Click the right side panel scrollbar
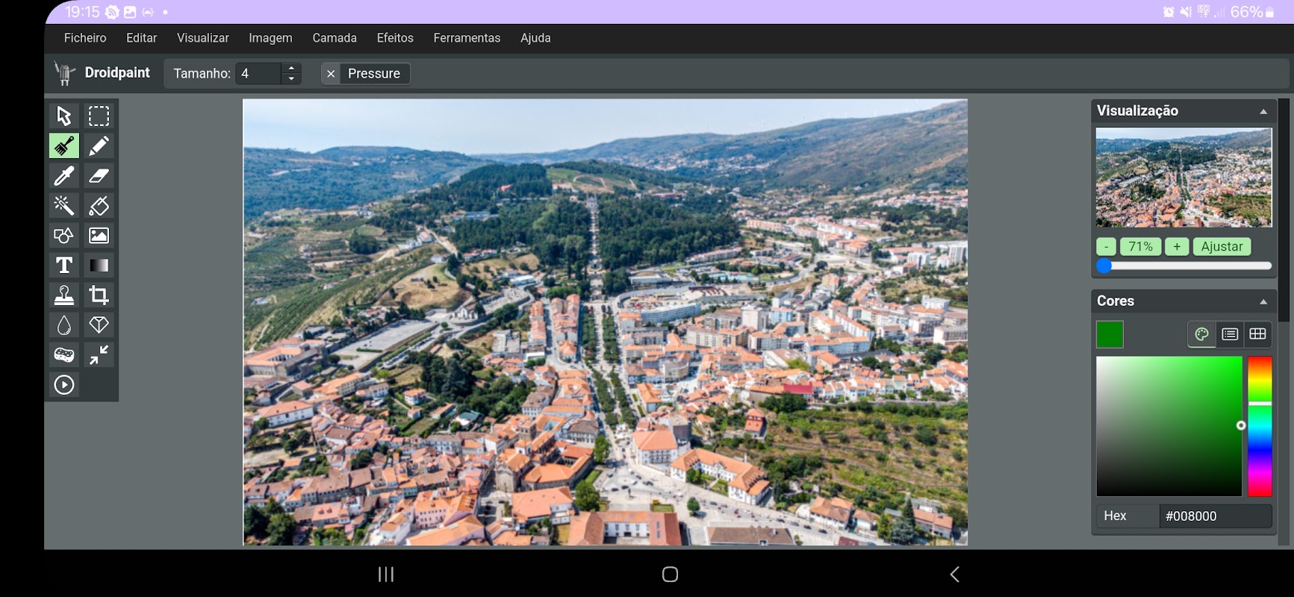 [1284, 210]
